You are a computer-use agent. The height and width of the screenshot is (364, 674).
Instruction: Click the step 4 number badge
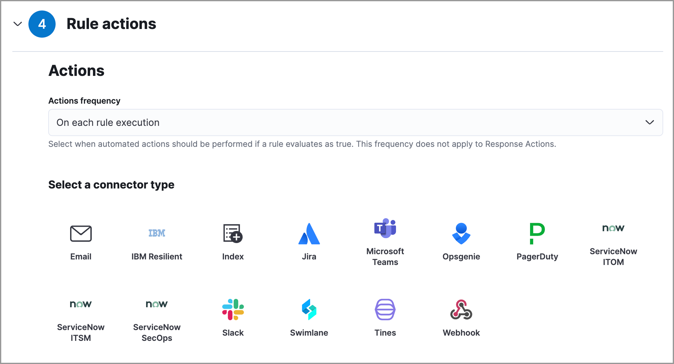coord(42,23)
